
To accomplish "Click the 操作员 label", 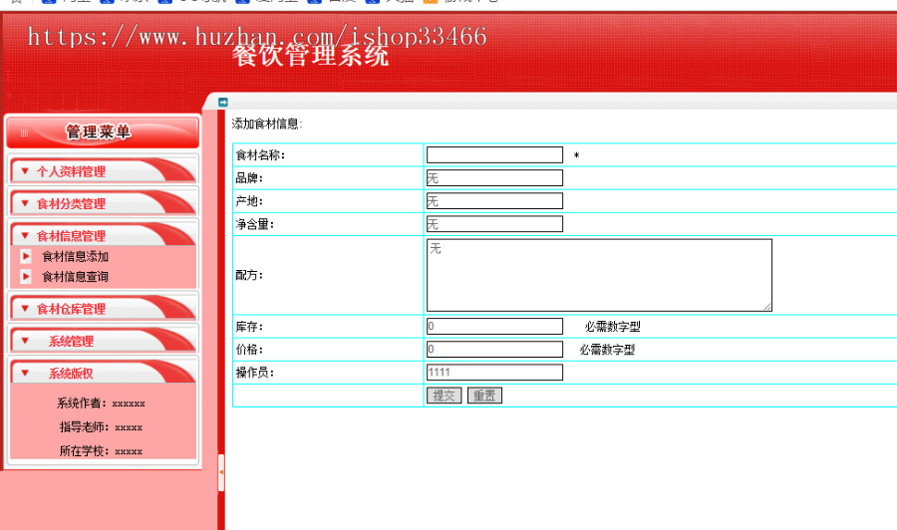I will point(255,373).
